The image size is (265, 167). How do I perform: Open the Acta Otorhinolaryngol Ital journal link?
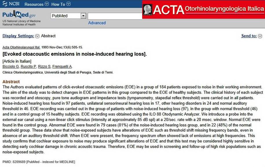[21, 47]
